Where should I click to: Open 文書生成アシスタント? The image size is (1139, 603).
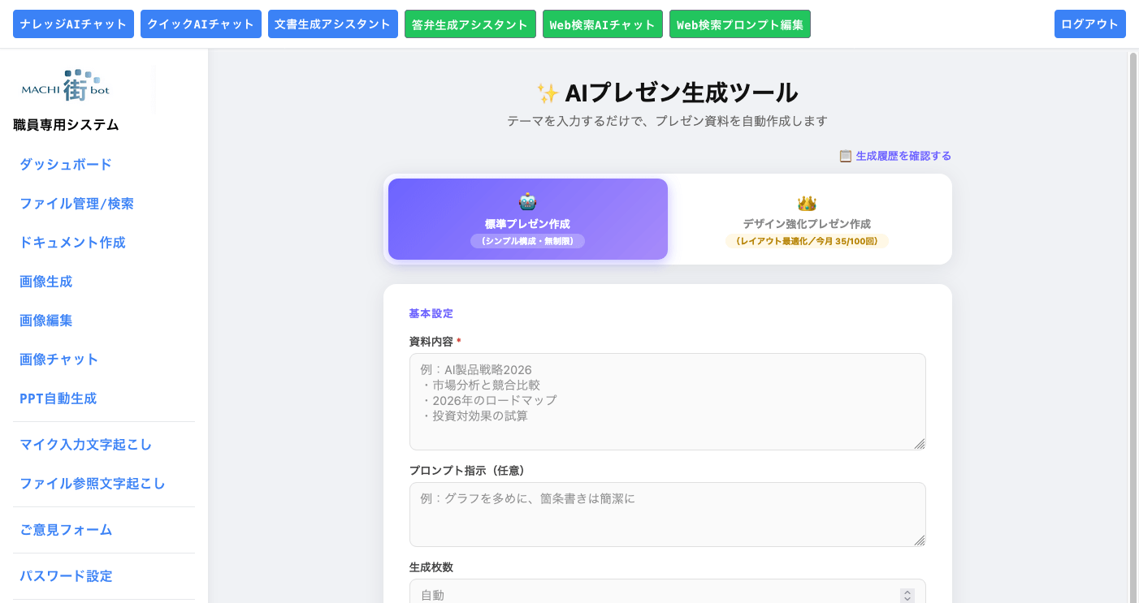pos(333,24)
